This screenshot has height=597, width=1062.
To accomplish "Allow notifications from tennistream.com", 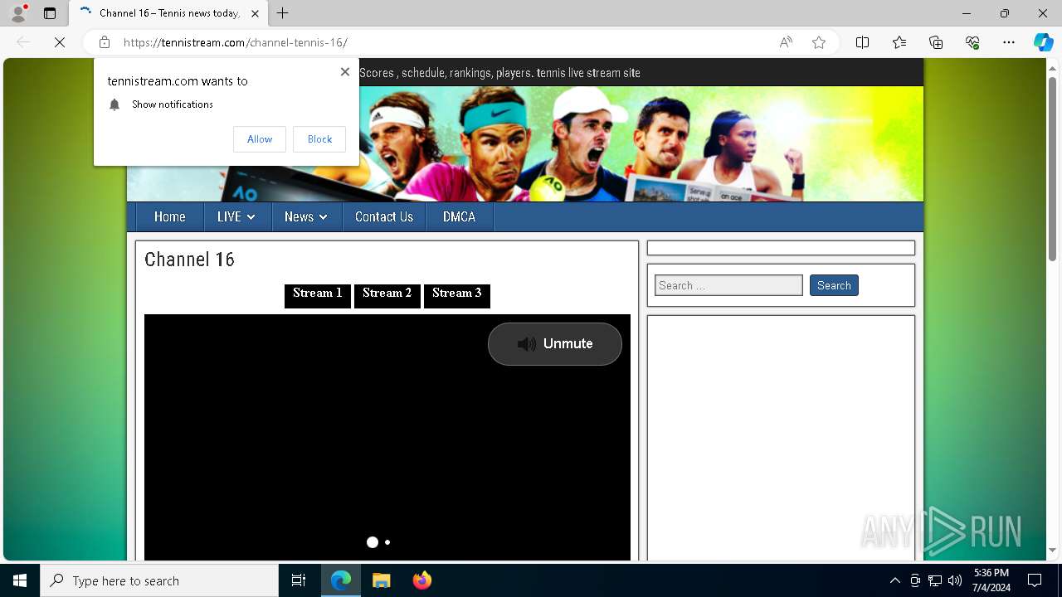I will coord(260,139).
